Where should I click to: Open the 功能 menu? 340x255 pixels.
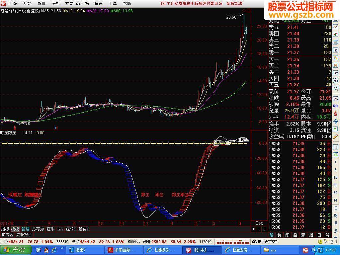click(28, 3)
